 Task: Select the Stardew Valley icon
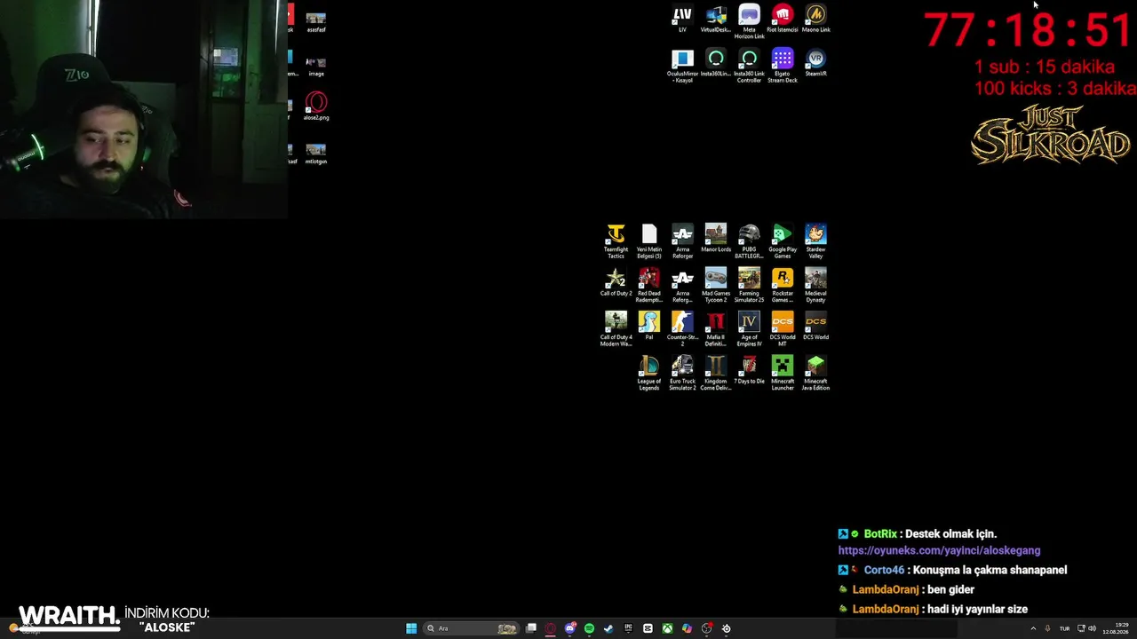(x=815, y=241)
